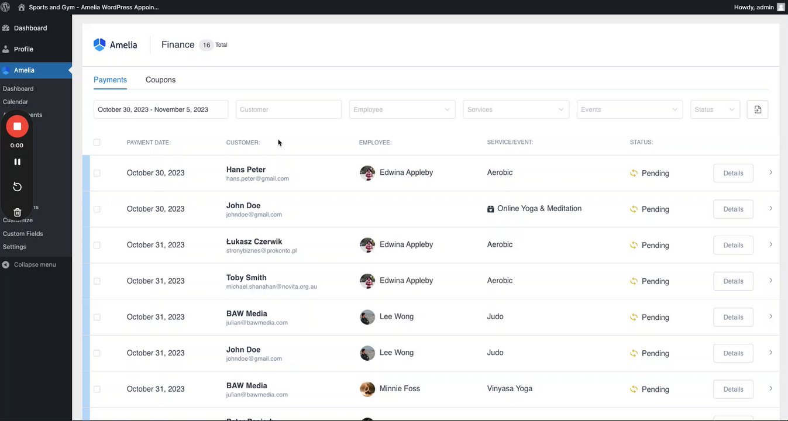The image size is (788, 421).
Task: Expand the Łukasz Czerwik row chevron
Action: [x=771, y=244]
